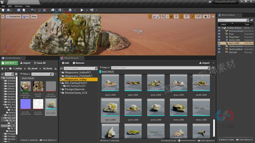Click the world coordinate system globe icon
This screenshot has height=143, width=255.
point(163,17)
